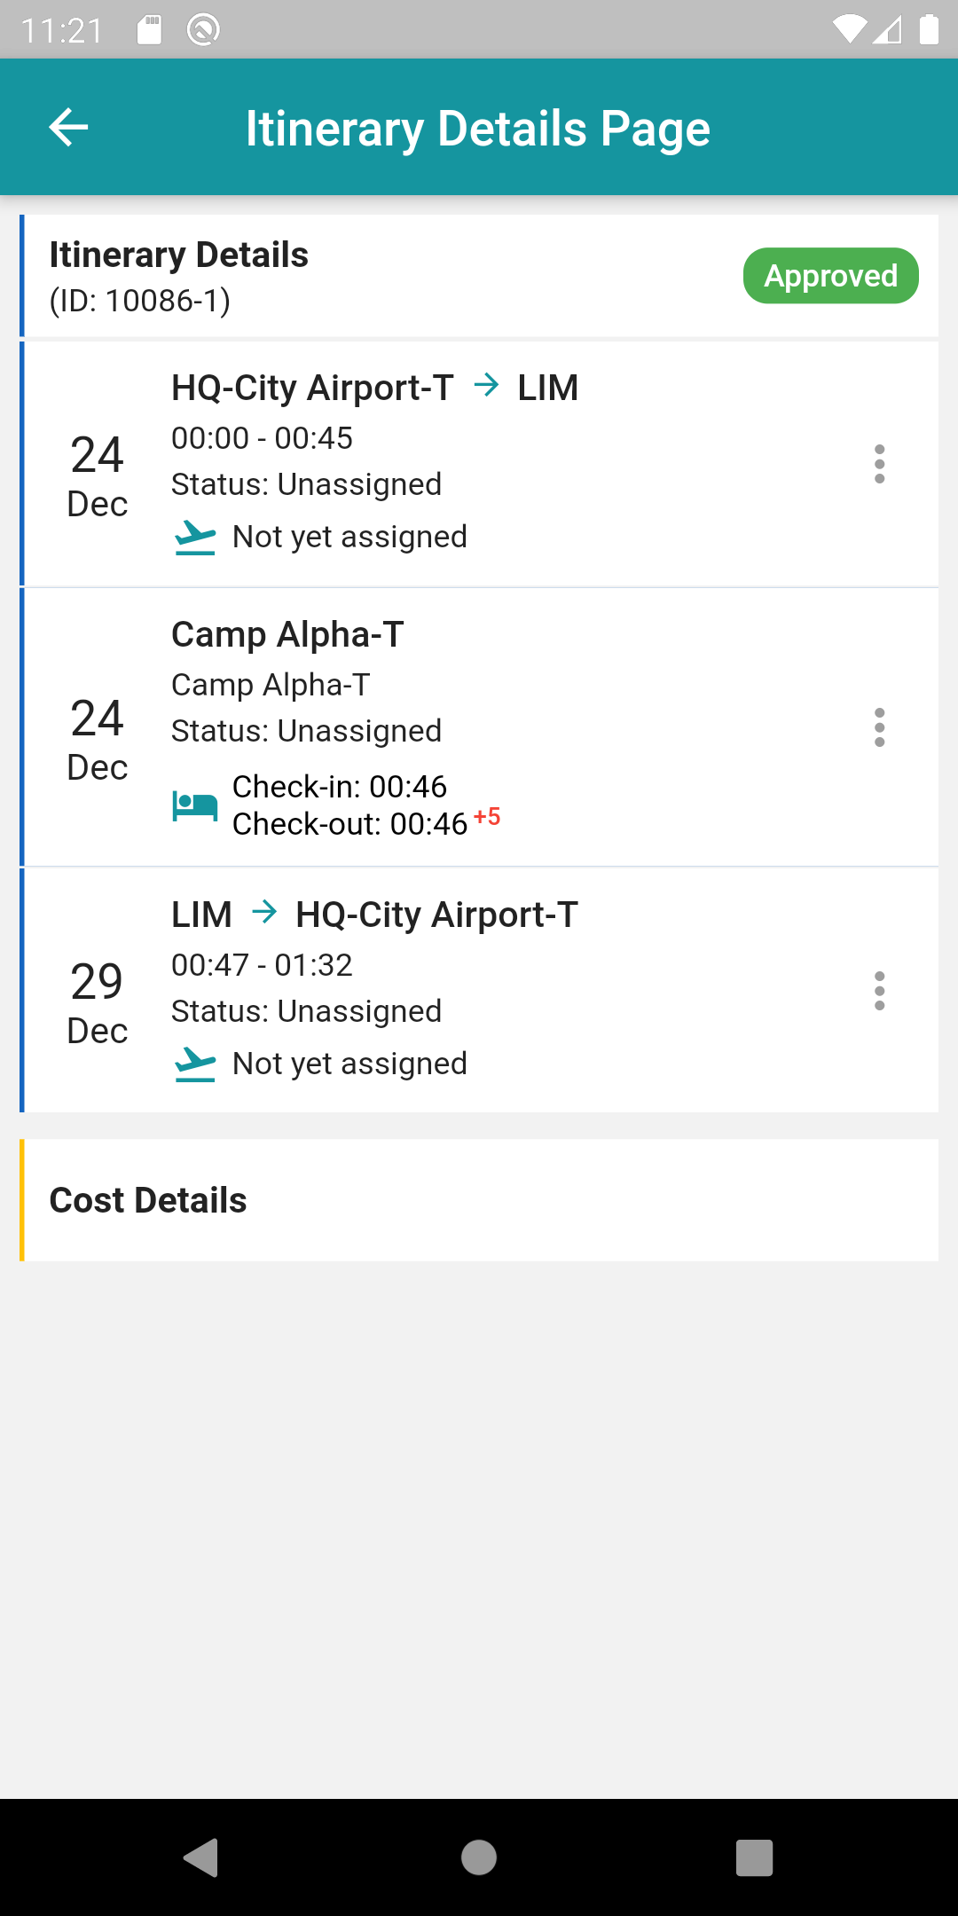The height and width of the screenshot is (1916, 958).
Task: Click the green Approved status badge
Action: pos(831,276)
